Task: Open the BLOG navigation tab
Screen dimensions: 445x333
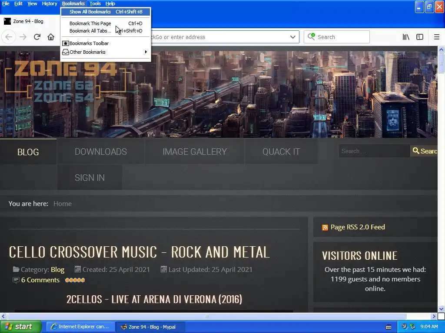Action: coord(28,152)
